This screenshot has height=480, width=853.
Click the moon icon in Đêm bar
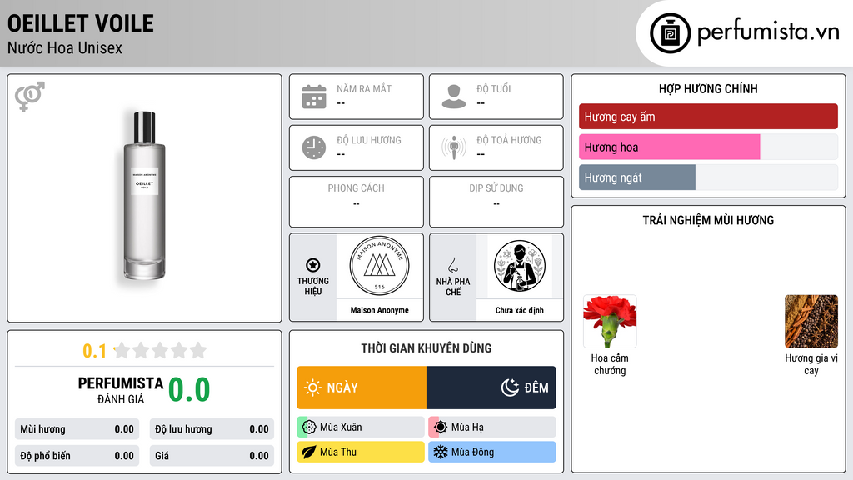click(510, 387)
